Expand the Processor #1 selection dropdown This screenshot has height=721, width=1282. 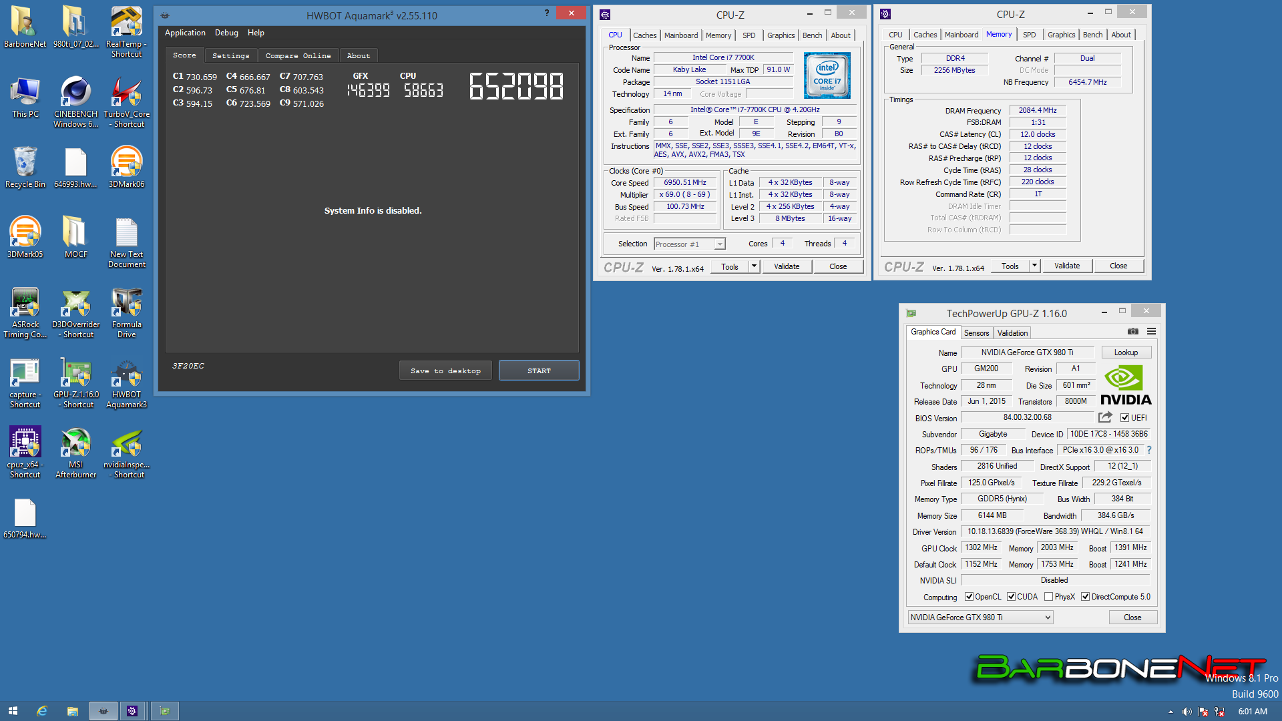click(719, 244)
